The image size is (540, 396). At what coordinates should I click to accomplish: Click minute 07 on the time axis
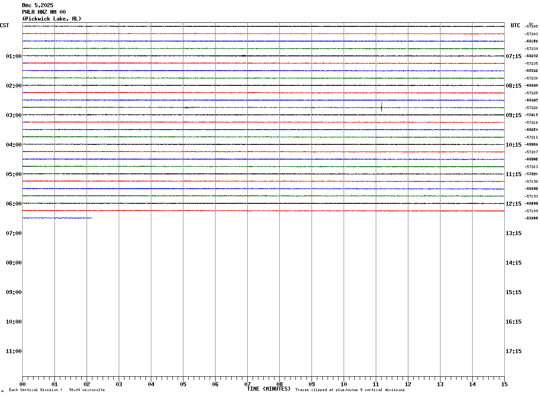tap(247, 384)
